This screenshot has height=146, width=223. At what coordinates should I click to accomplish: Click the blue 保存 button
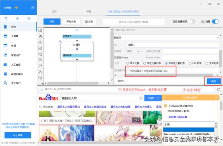(52, 22)
